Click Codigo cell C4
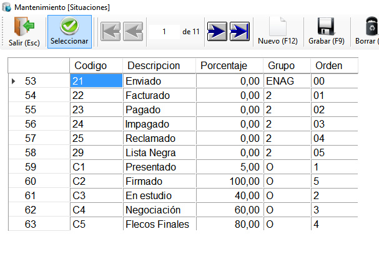The height and width of the screenshot is (257, 379). [x=96, y=210]
